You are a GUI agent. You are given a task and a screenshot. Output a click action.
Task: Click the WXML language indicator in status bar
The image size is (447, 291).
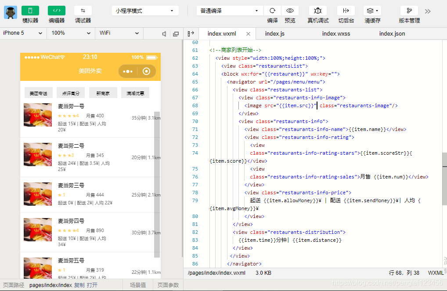[436, 273]
